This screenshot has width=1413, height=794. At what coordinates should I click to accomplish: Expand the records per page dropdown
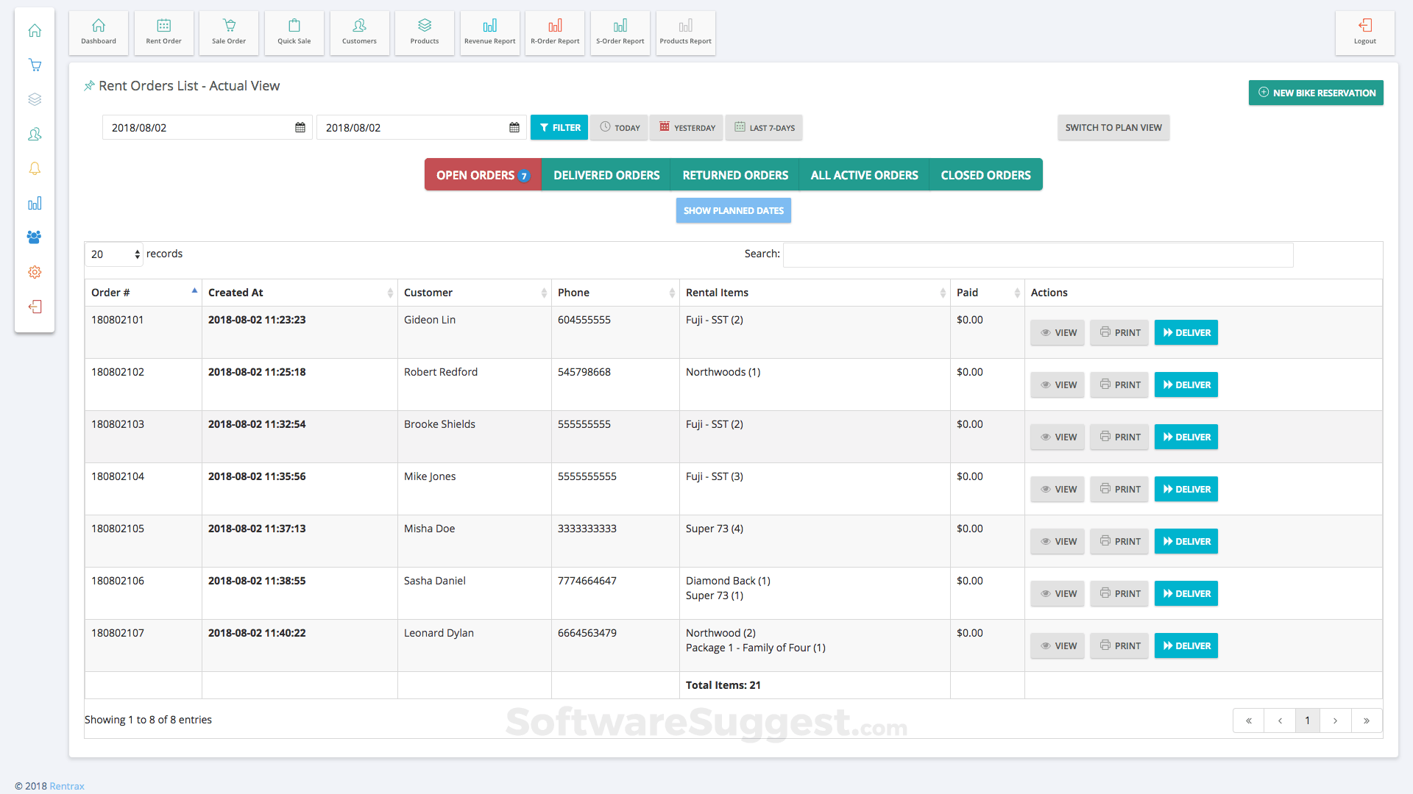(113, 254)
